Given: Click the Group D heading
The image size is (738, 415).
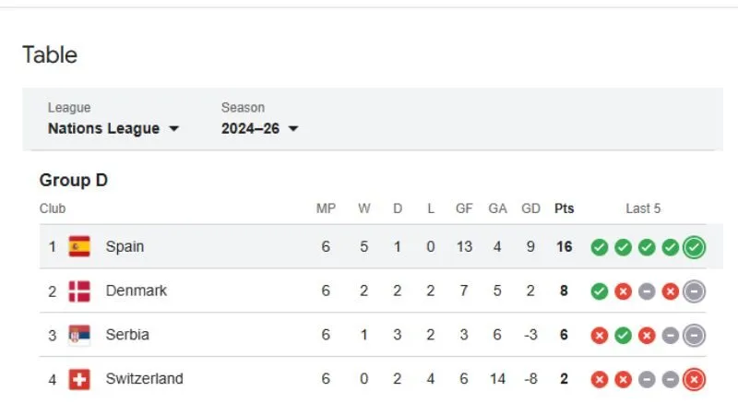Looking at the screenshot, I should [74, 180].
